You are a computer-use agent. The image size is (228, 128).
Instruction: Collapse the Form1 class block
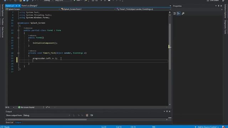click(18, 30)
